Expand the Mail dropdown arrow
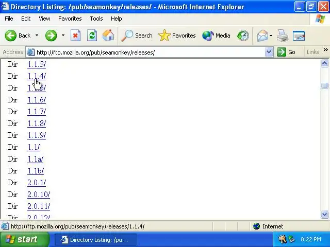The height and width of the screenshot is (247, 330). point(271,36)
